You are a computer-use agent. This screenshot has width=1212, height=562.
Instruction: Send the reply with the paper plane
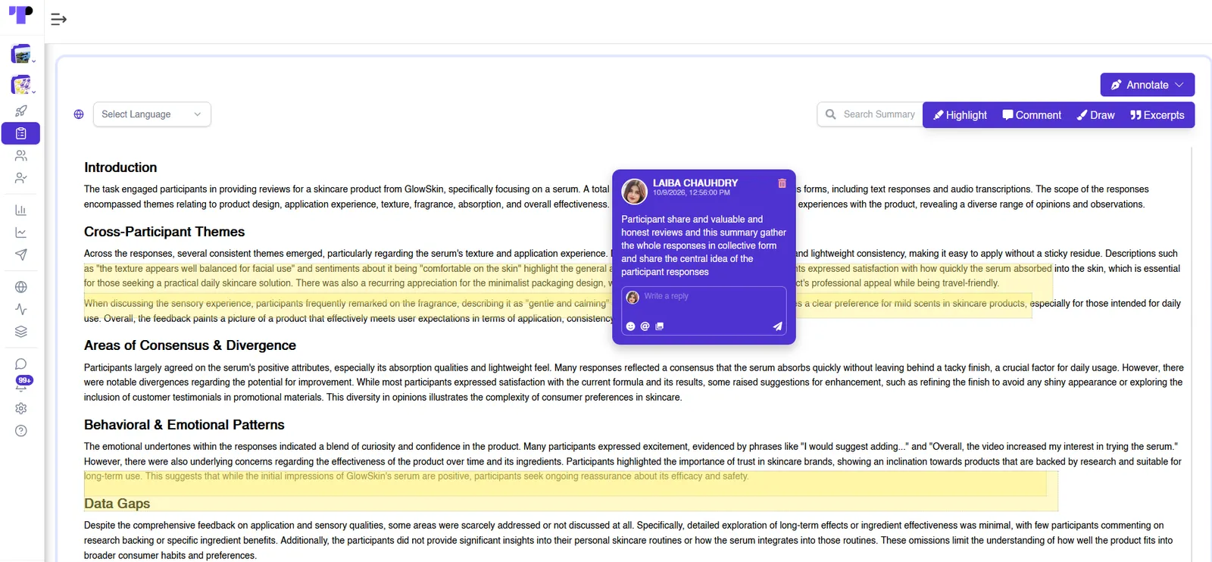click(777, 326)
